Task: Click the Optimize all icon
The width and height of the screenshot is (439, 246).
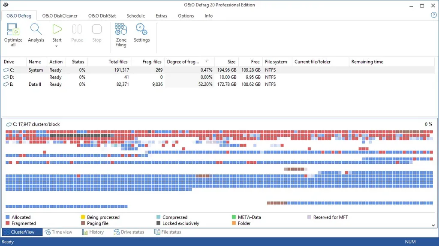Action: pyautogui.click(x=13, y=29)
